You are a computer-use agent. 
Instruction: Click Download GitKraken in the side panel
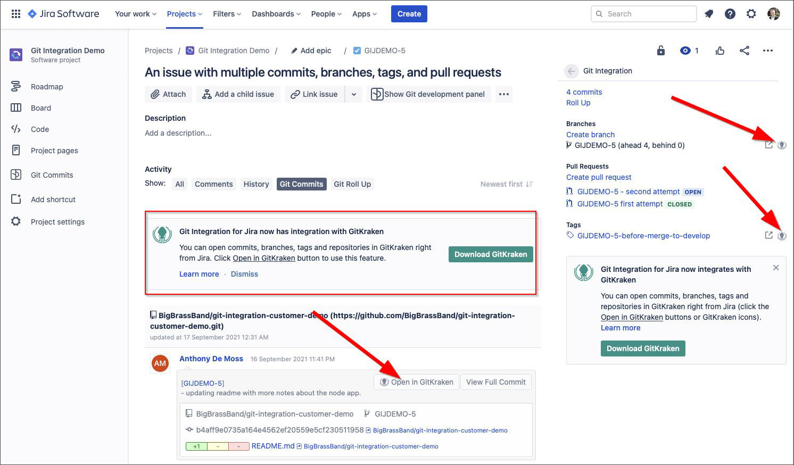pyautogui.click(x=643, y=348)
